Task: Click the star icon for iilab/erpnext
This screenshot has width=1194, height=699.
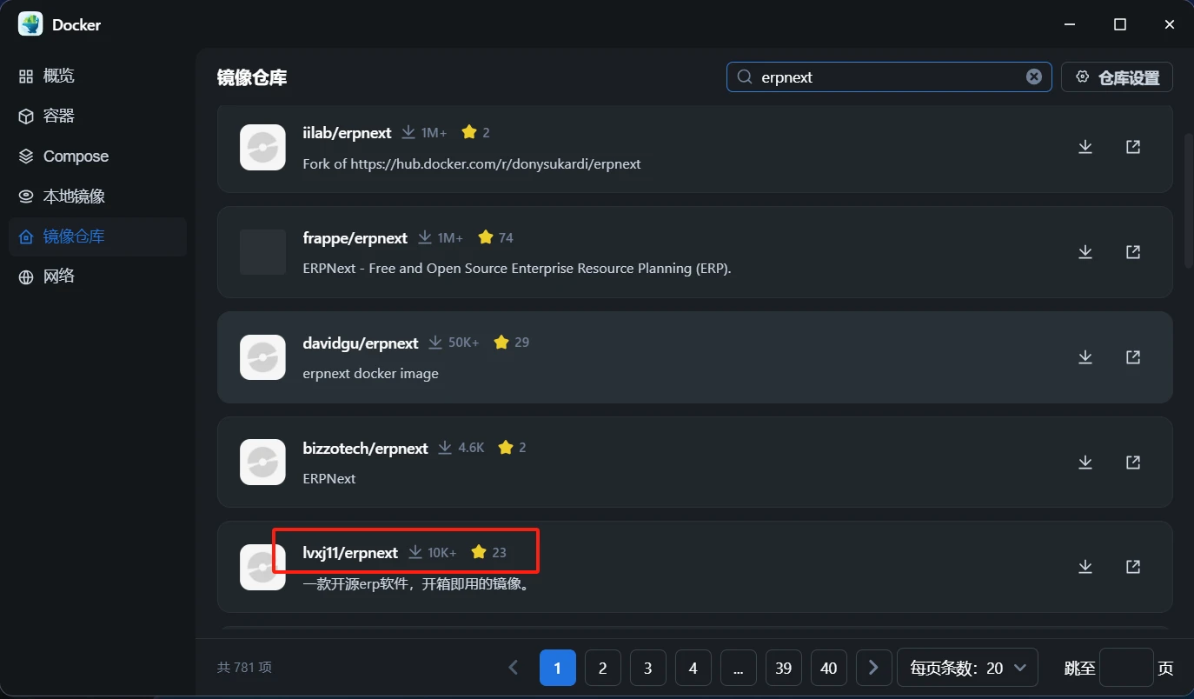Action: (469, 132)
